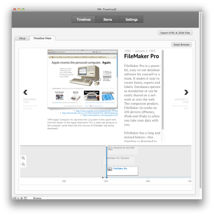Switch to the Items section

[x=107, y=19]
